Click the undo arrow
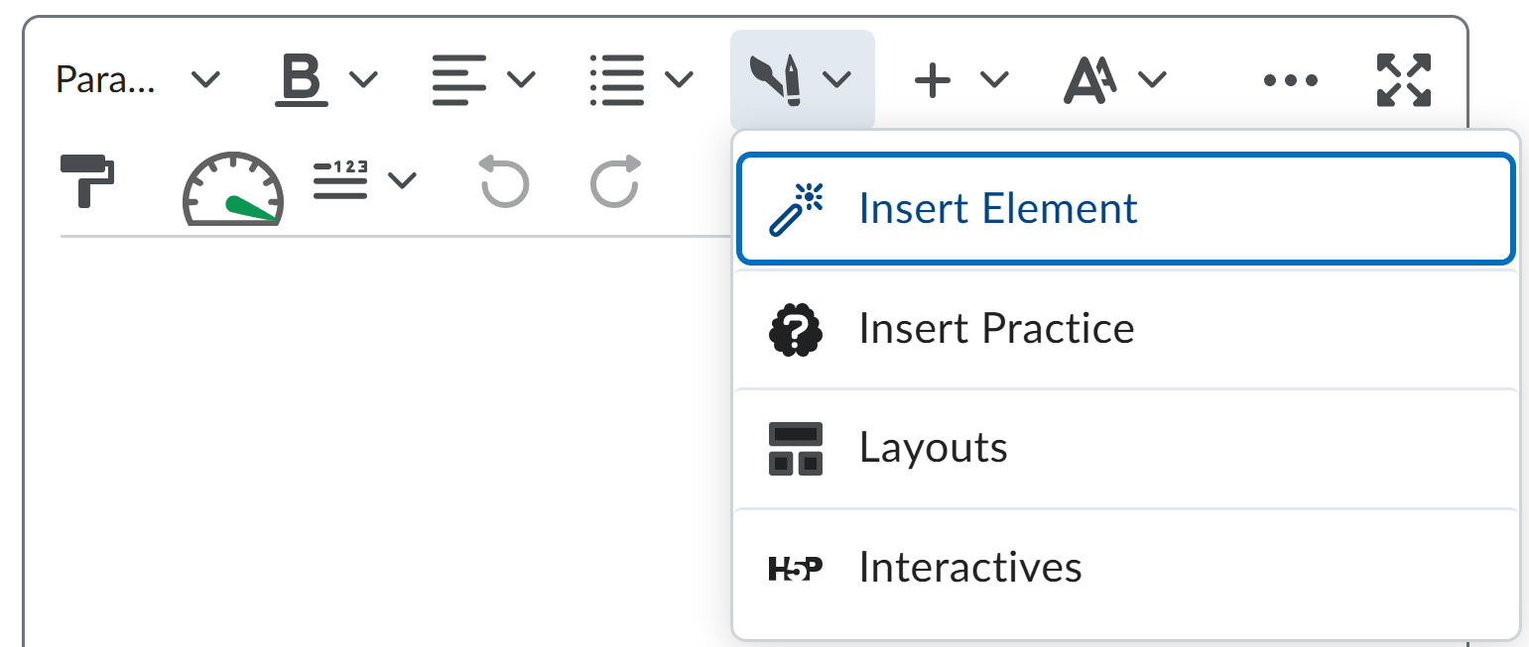The height and width of the screenshot is (647, 1529). click(x=504, y=180)
